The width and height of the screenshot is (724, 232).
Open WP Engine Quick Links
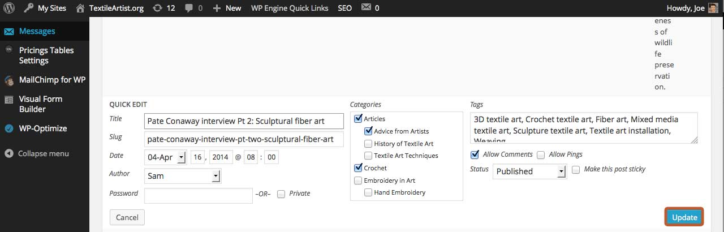tap(290, 8)
